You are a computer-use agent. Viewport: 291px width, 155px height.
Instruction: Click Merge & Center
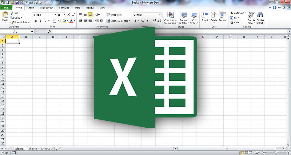pos(117,21)
